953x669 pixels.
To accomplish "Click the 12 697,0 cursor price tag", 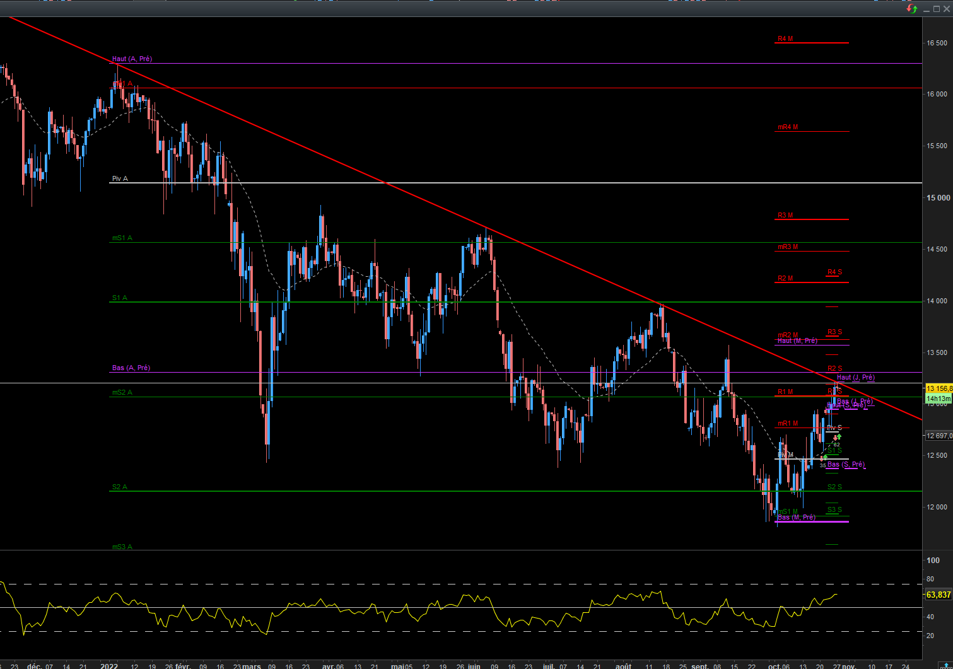I will click(938, 436).
